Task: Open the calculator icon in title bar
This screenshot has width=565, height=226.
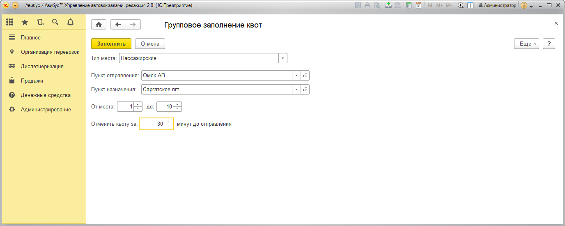Action: click(x=409, y=5)
